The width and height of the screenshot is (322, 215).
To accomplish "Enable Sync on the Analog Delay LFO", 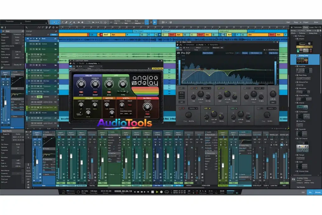I will (x=109, y=92).
